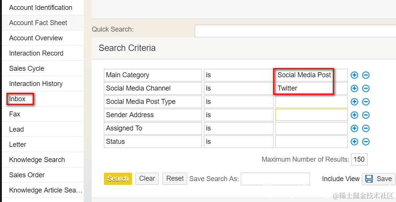396x202 pixels.
Task: Add a row after Sender Address criterion
Action: click(354, 115)
